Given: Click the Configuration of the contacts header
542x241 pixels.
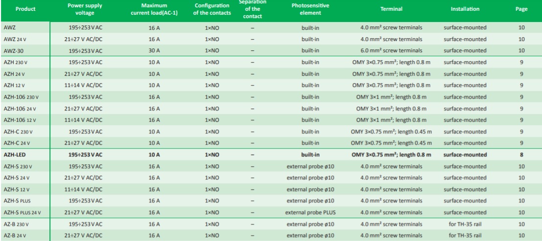Looking at the screenshot, I should [x=212, y=9].
